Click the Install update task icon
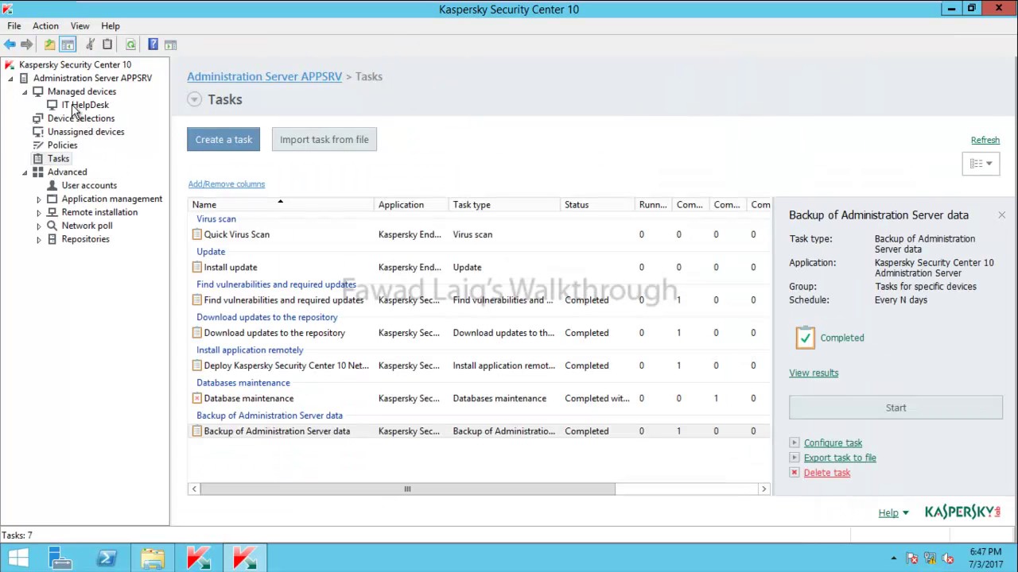1018x572 pixels. tap(197, 267)
